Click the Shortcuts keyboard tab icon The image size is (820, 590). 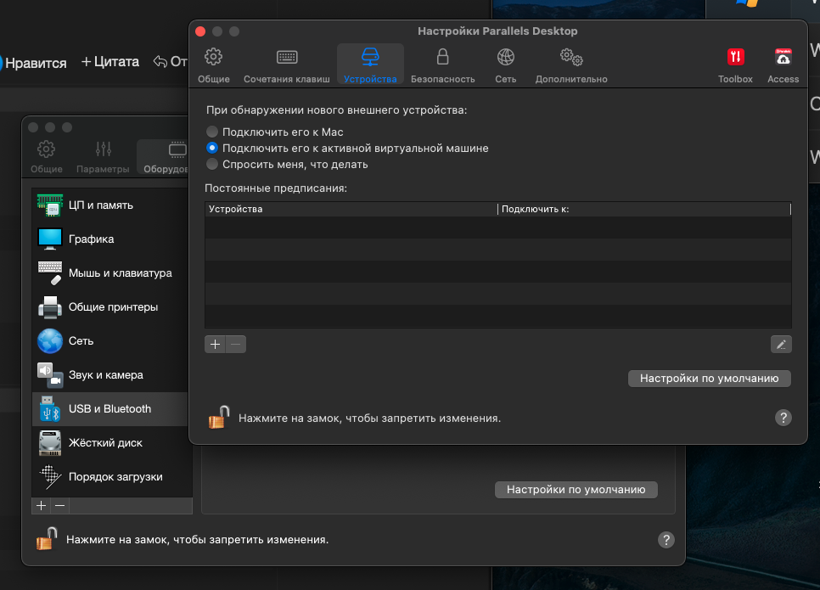287,58
